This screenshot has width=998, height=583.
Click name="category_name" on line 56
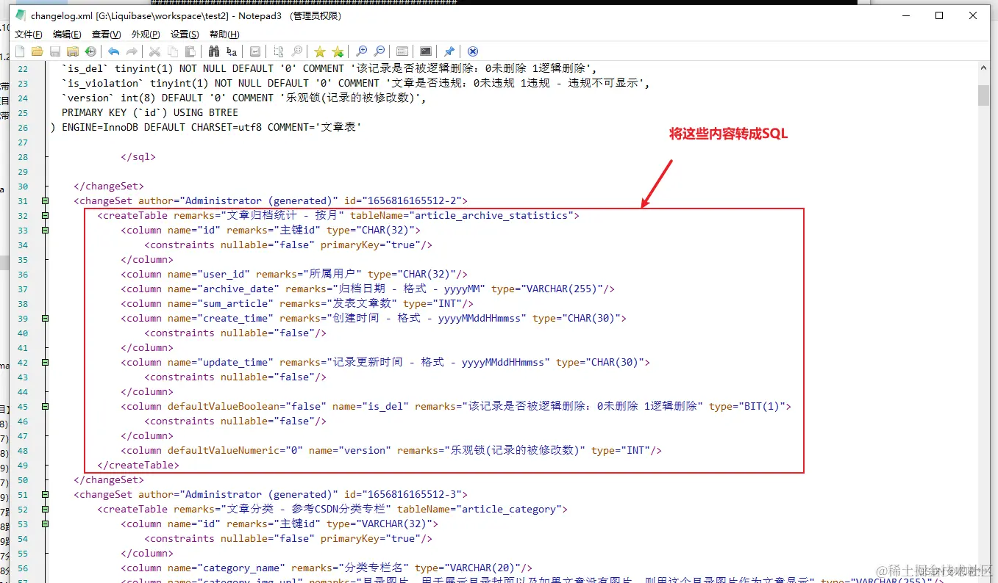click(x=227, y=568)
